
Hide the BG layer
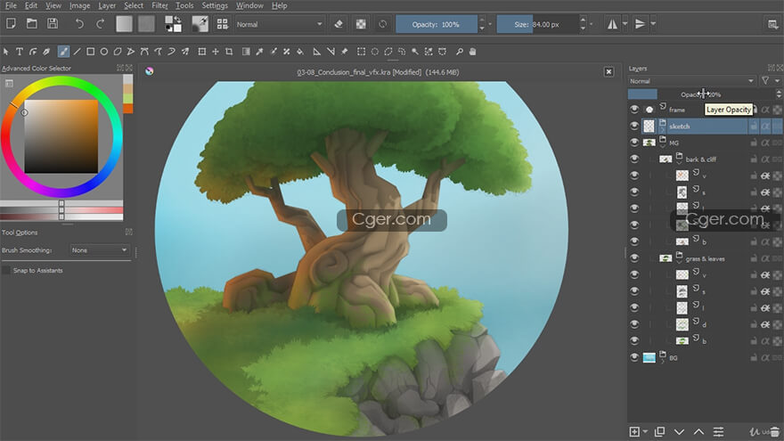click(634, 357)
